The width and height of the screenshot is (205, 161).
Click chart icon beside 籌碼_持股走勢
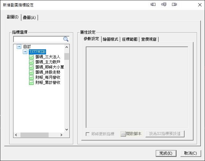click(31, 72)
